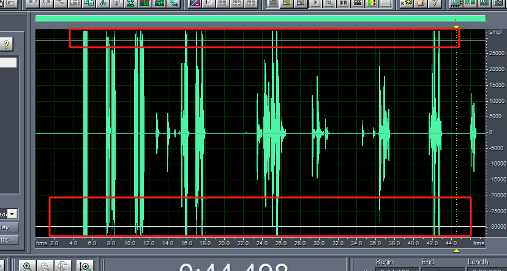Screen dimensions: 507x271
Task: Click the rainbow spectrum toolbar icon
Action: (371, 2)
